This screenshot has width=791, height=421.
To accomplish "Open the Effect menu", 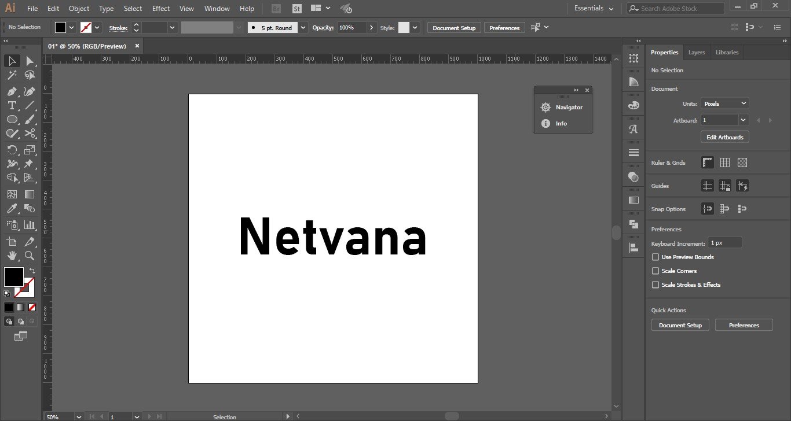I will tap(161, 9).
